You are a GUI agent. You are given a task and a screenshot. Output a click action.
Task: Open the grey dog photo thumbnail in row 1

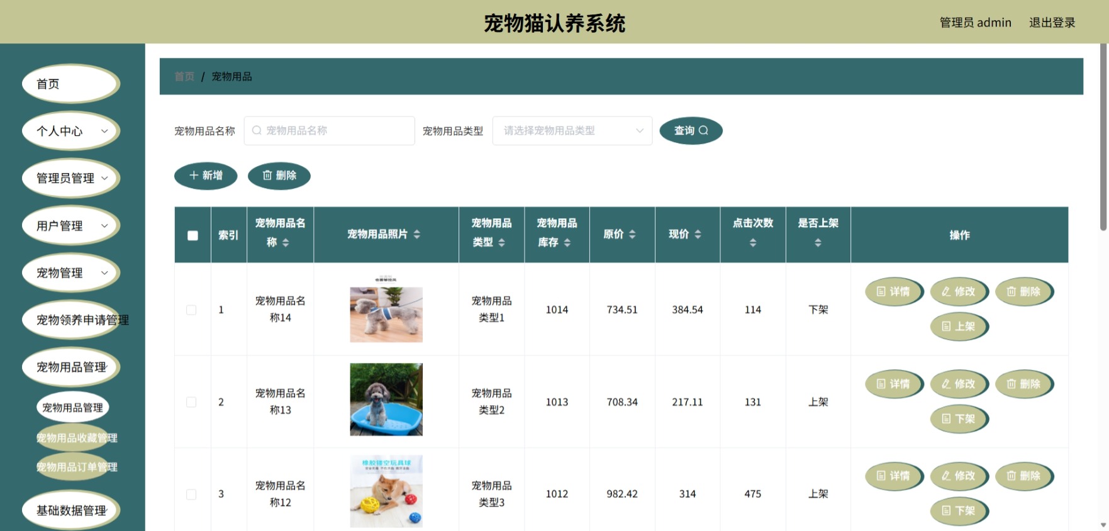pos(386,310)
